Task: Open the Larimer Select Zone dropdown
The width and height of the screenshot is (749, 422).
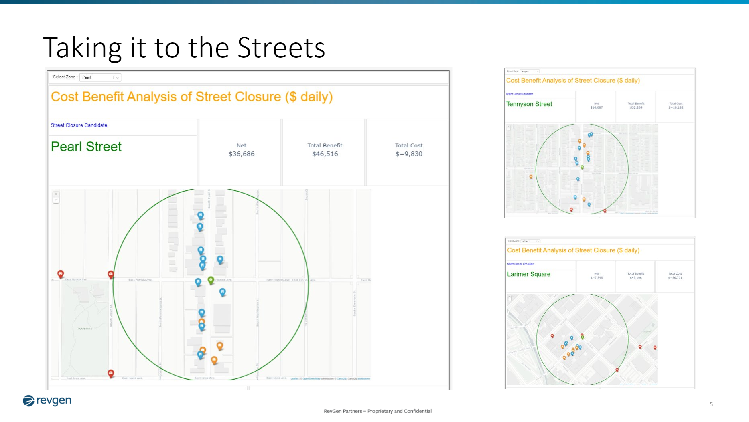Action: click(x=530, y=241)
